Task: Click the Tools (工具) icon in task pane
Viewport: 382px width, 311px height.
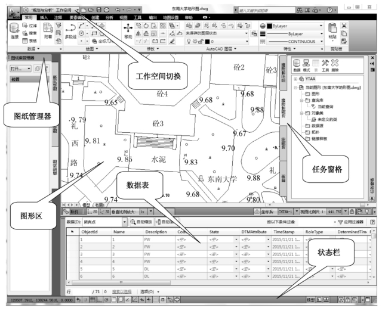Action: (x=325, y=66)
